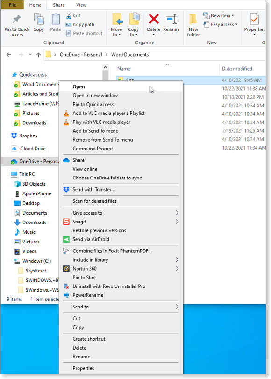271x379 pixels.
Task: Click the Pin to Quick access ribbon icon
Action: [x=17, y=19]
